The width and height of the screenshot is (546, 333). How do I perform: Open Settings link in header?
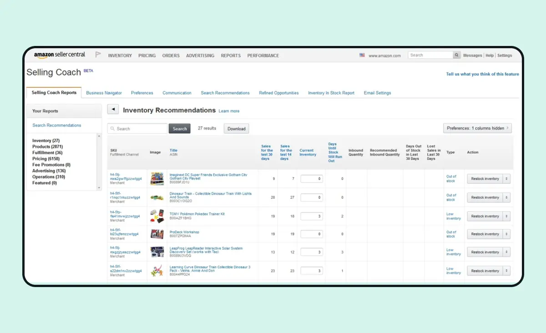coord(505,55)
